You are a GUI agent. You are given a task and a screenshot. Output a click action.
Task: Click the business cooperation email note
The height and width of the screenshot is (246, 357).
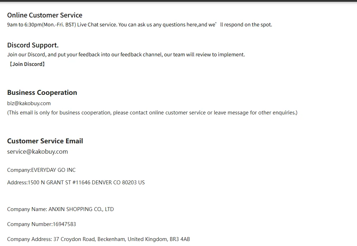pos(152,113)
